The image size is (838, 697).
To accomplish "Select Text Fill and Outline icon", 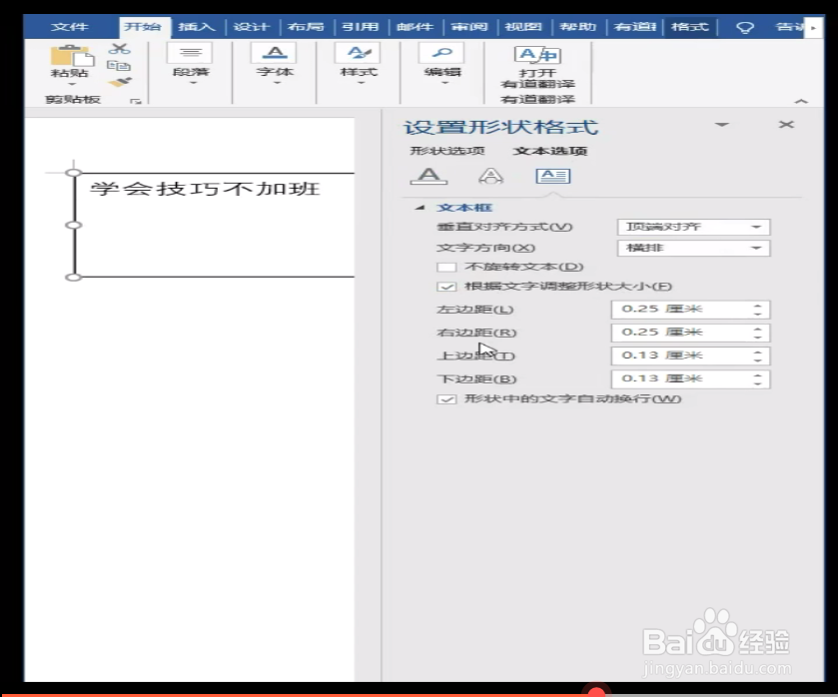I will pos(428,176).
